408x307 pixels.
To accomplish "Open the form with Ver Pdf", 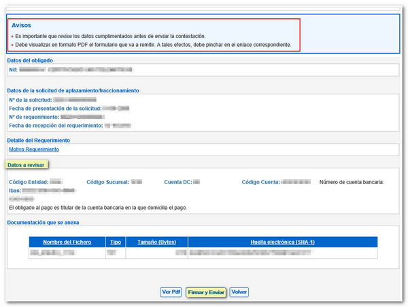I will pos(171,292).
